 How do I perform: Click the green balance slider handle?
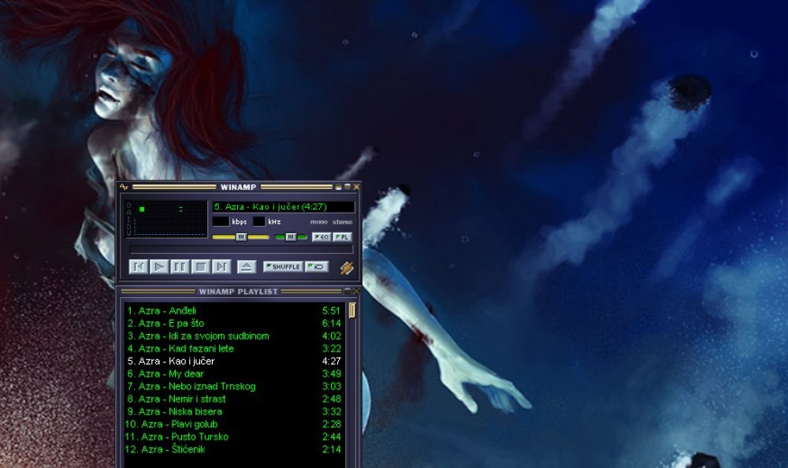click(x=291, y=237)
